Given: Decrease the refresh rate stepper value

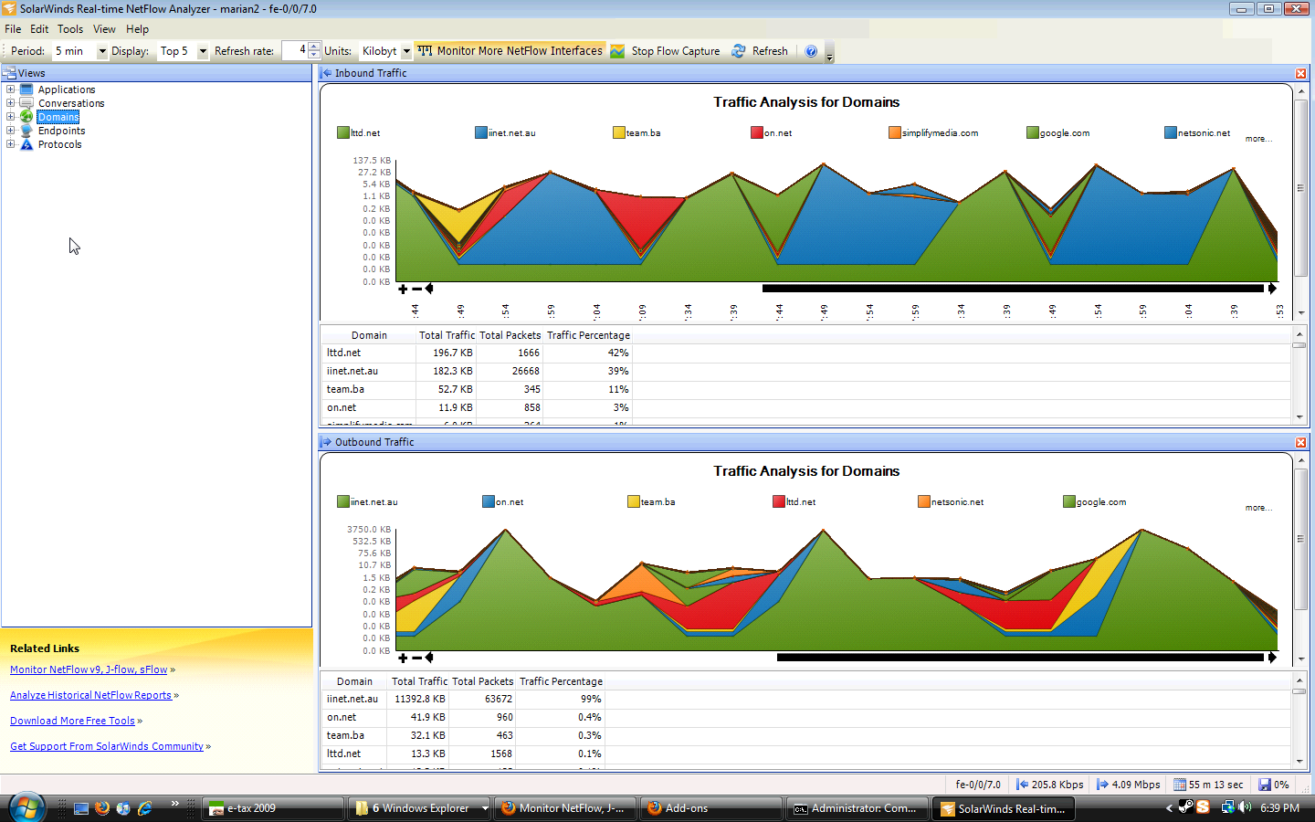Looking at the screenshot, I should (314, 55).
